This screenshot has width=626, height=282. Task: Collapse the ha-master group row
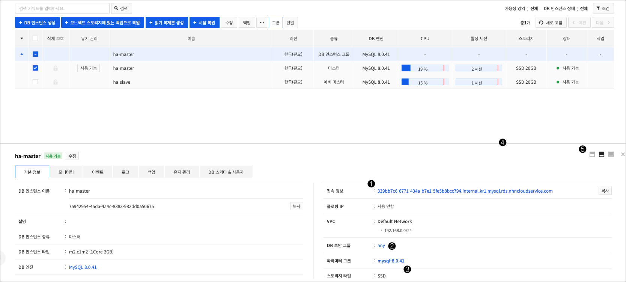[x=22, y=54]
